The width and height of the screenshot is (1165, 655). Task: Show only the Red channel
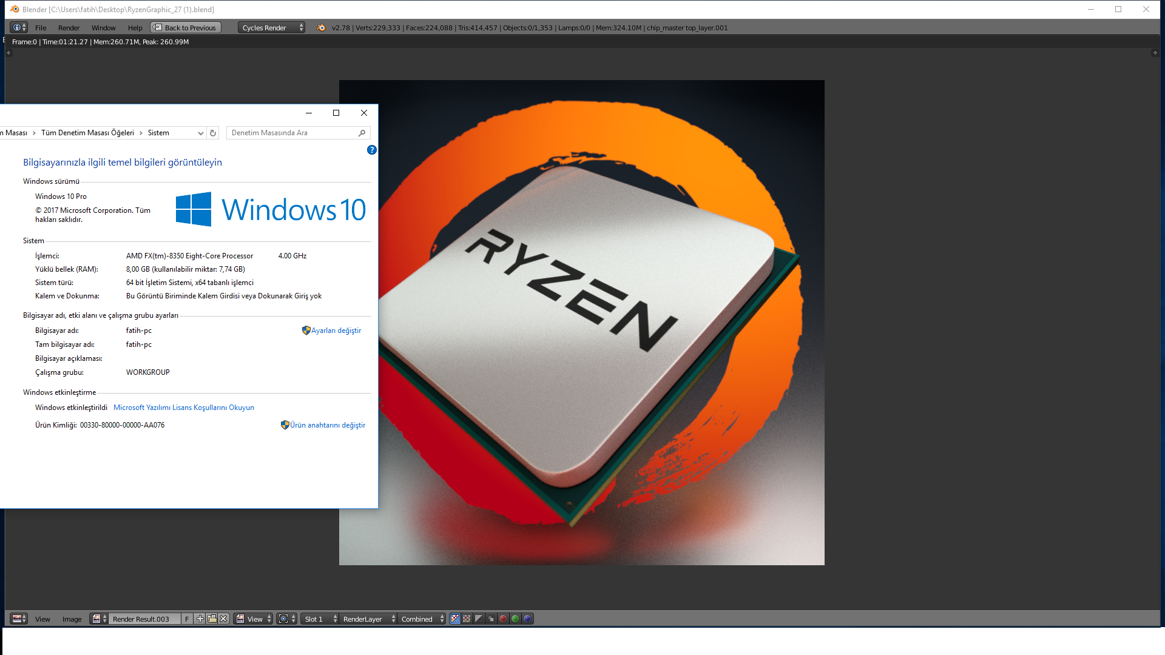pos(503,619)
